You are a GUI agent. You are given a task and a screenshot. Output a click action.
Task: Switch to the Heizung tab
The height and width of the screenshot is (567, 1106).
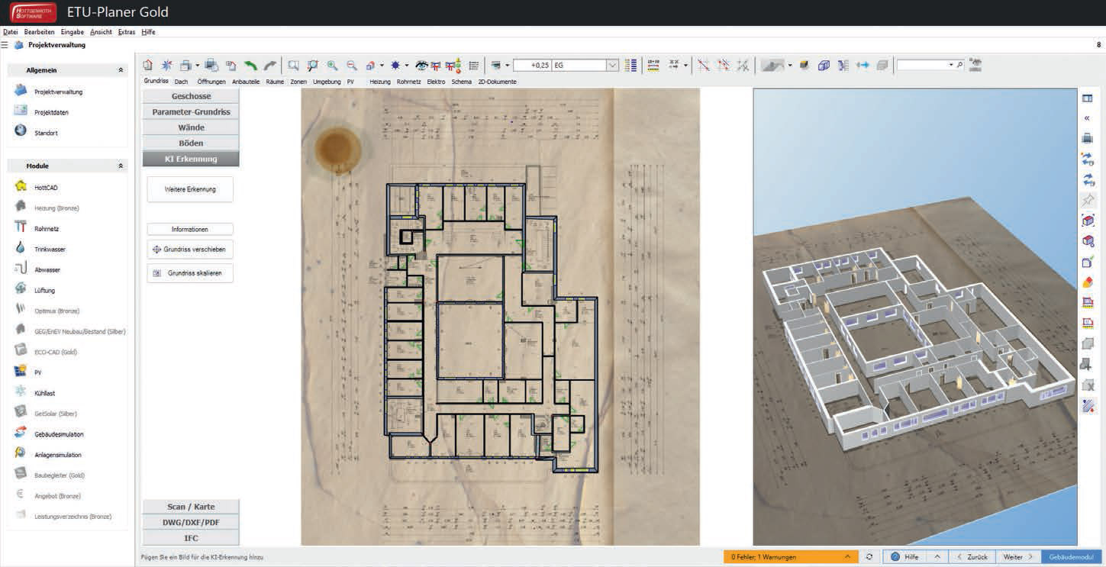[380, 82]
